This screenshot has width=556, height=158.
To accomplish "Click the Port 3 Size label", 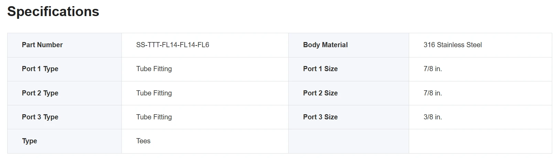I will [320, 117].
